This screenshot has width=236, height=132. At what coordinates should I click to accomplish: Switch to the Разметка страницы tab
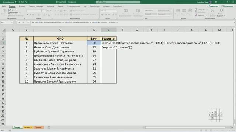click(36, 6)
